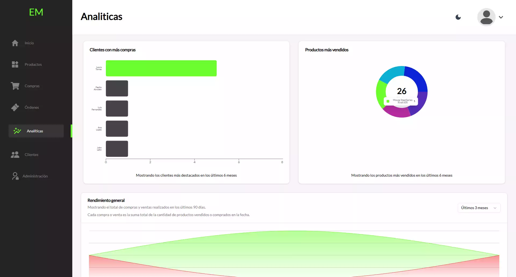Click the Administración user-gear icon

(x=15, y=176)
